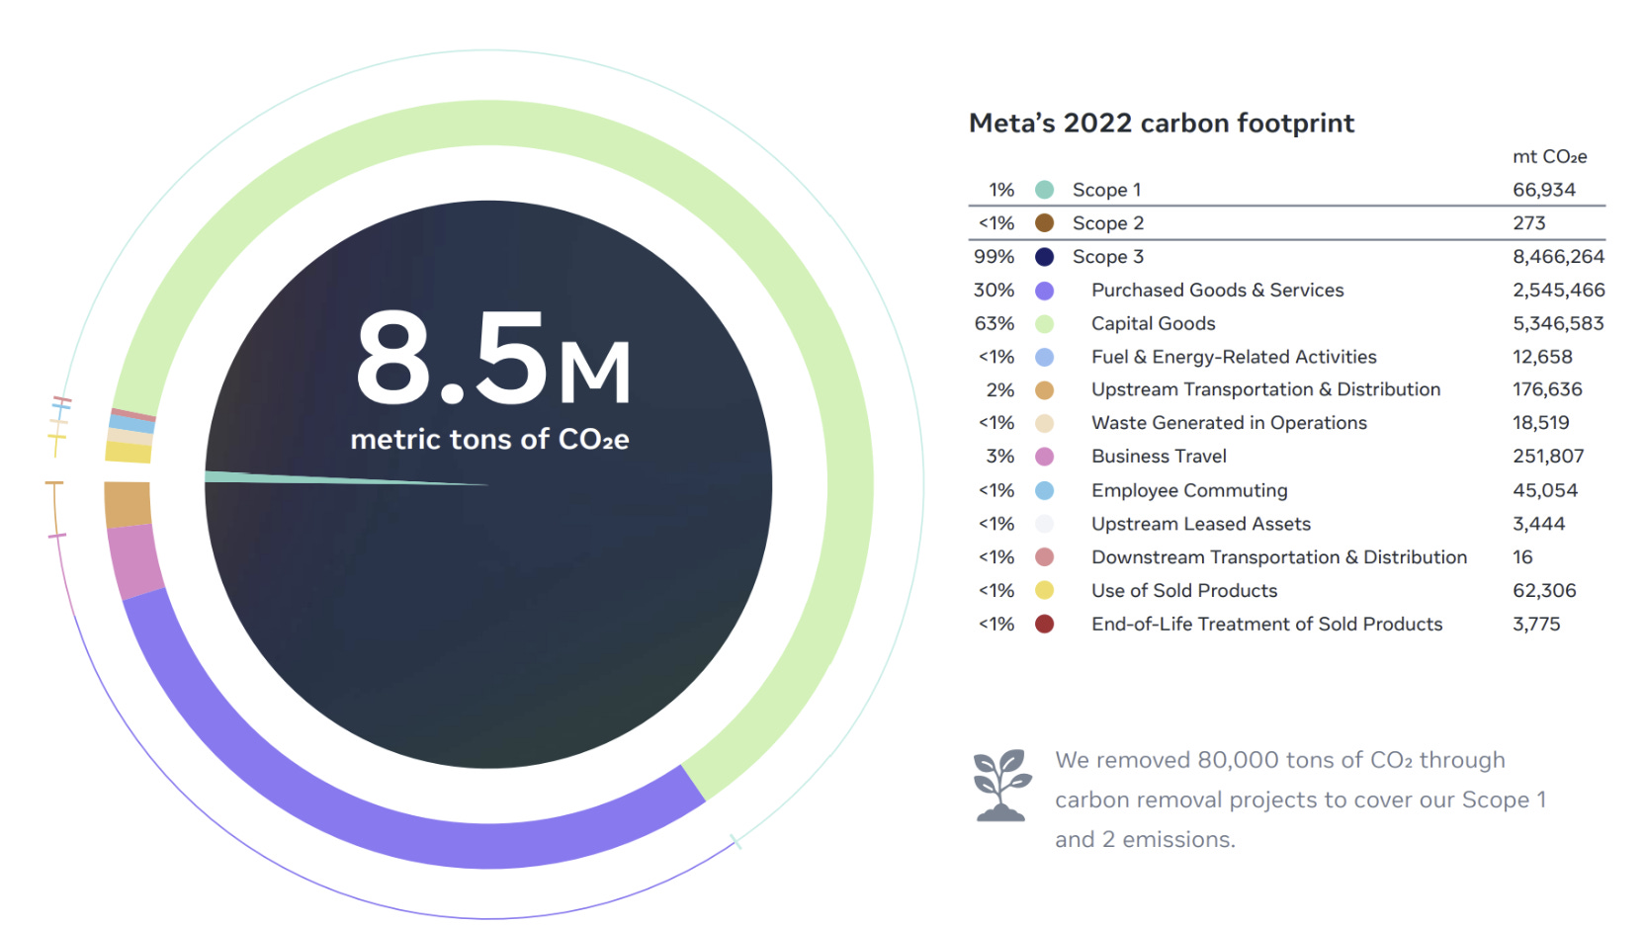The image size is (1645, 927).
Task: Click Purchased Goods & Services purple dot
Action: click(1044, 291)
